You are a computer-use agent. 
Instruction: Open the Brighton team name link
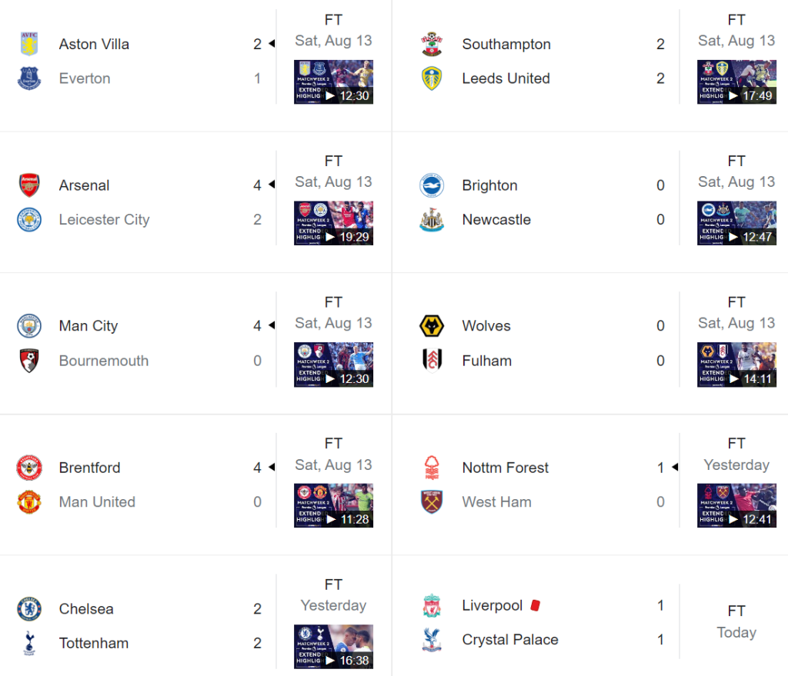coord(489,185)
